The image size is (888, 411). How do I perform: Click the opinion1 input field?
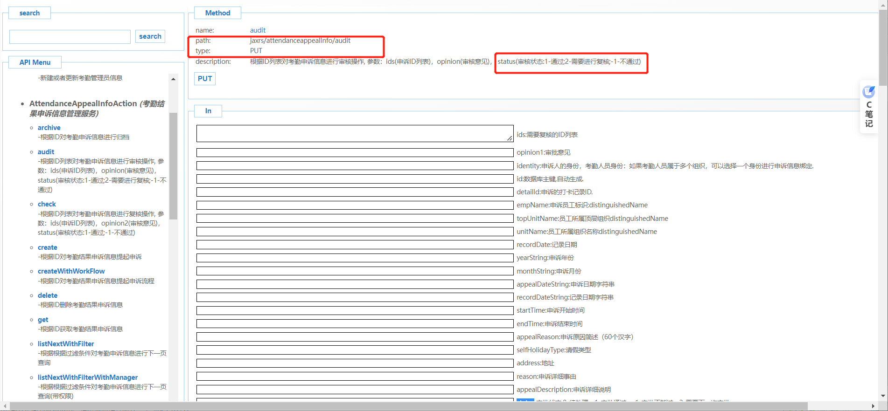(355, 152)
